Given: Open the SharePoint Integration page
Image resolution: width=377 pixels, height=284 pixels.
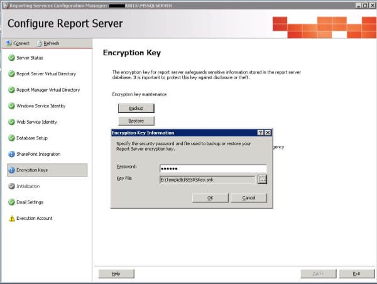Looking at the screenshot, I should 38,154.
